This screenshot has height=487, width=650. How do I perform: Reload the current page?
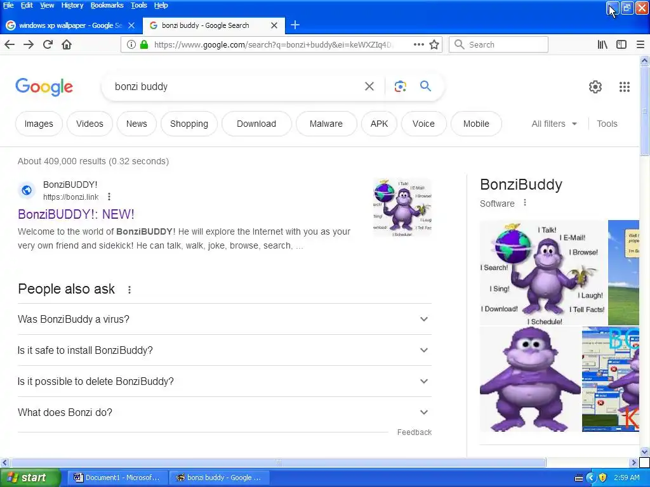pyautogui.click(x=48, y=44)
